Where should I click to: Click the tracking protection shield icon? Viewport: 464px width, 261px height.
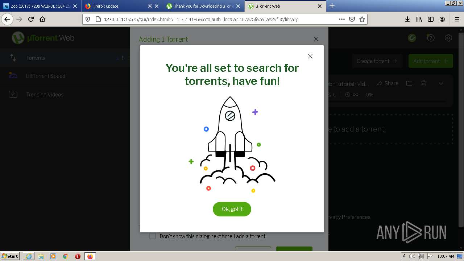click(88, 19)
